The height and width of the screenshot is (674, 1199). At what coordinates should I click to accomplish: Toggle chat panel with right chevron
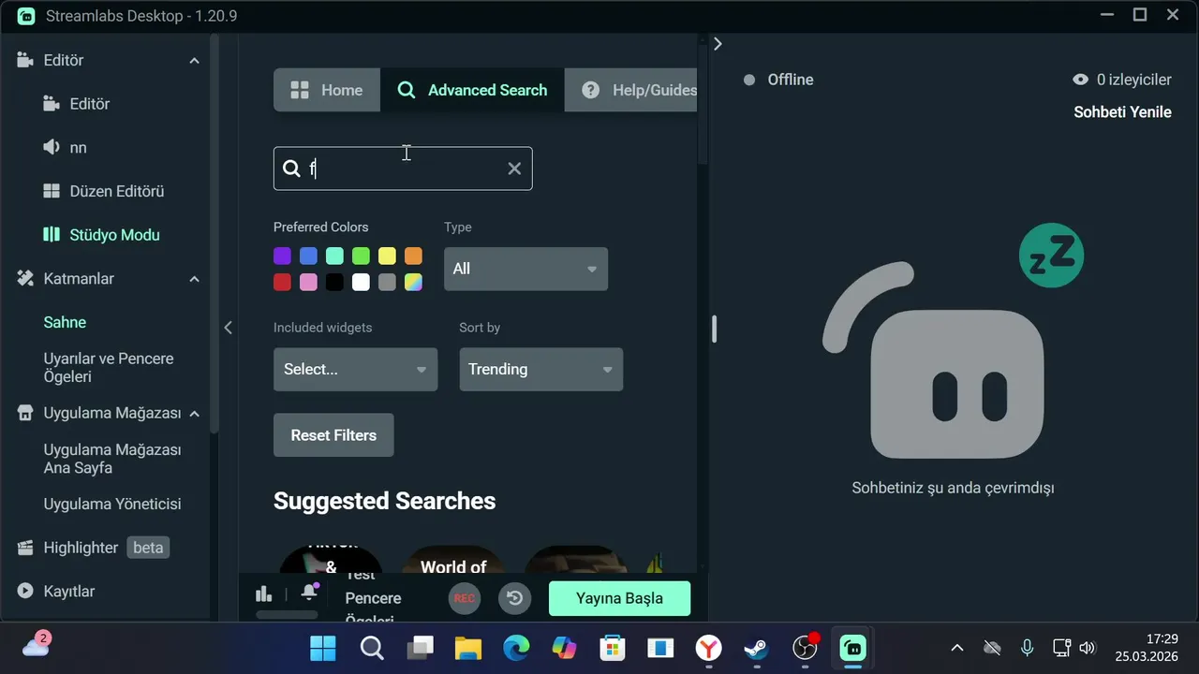pos(718,43)
